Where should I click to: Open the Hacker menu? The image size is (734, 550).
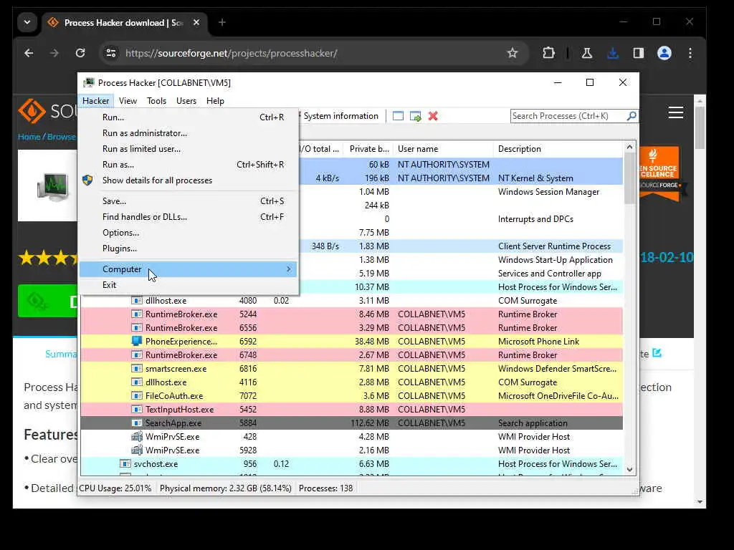pyautogui.click(x=95, y=100)
